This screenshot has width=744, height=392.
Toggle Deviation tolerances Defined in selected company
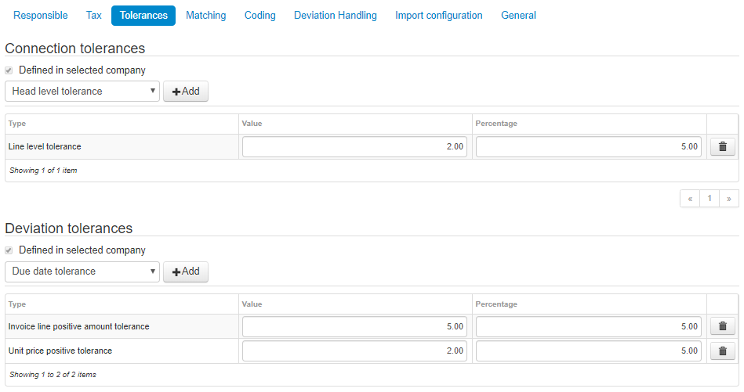pos(9,250)
